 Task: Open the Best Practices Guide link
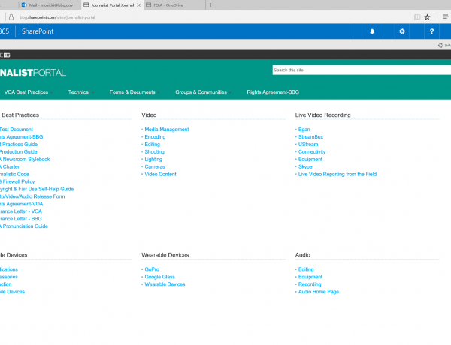[19, 144]
